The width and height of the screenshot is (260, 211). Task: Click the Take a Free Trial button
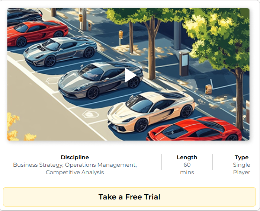pos(129,197)
